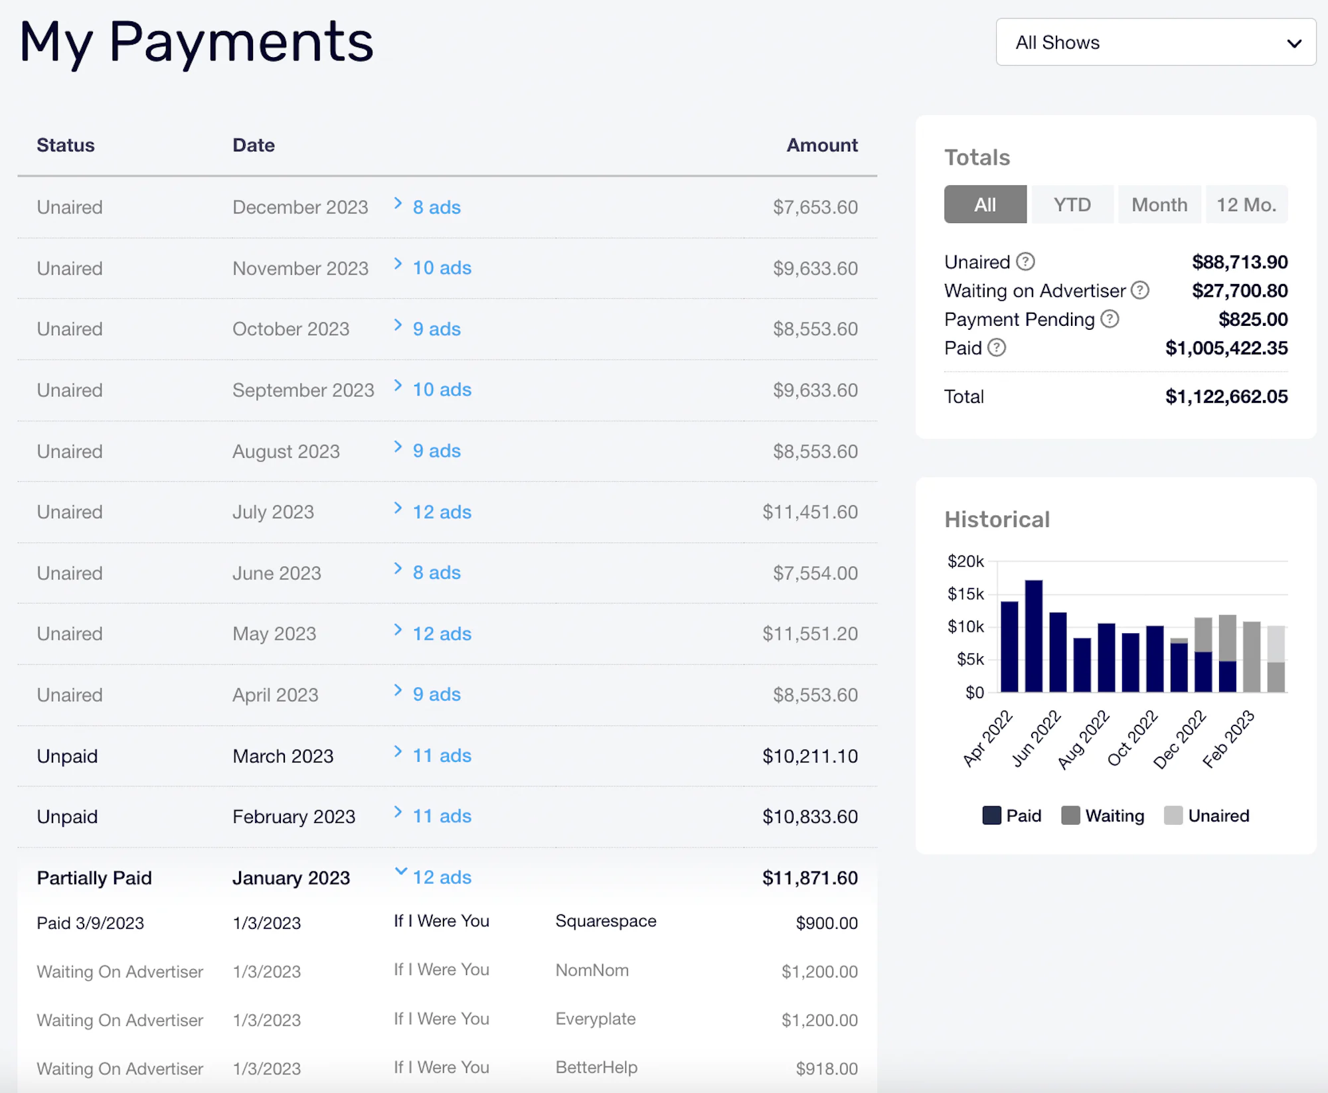Click the Date column header
1328x1093 pixels.
(254, 145)
